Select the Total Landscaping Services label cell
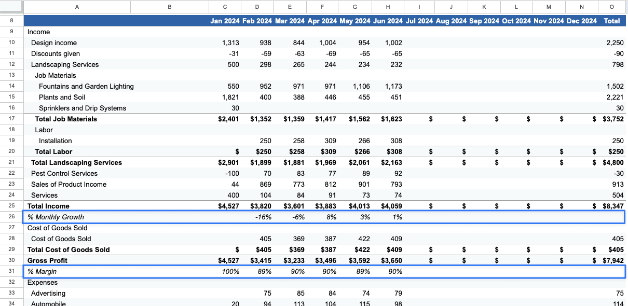This screenshot has width=628, height=306. coord(76,162)
